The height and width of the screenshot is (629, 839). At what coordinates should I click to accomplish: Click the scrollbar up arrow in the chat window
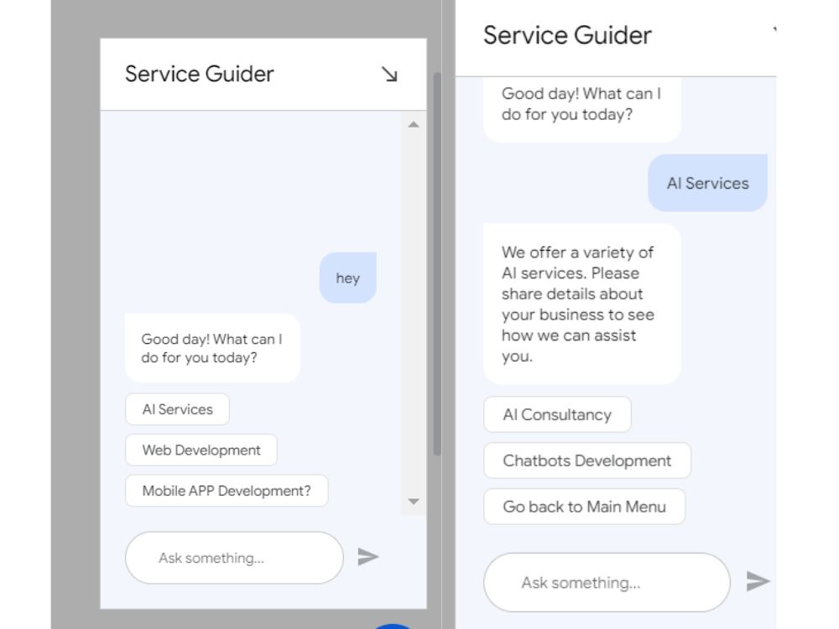point(413,124)
